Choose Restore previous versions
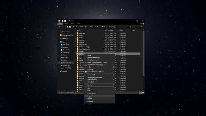The image size is (206, 116). (99, 77)
